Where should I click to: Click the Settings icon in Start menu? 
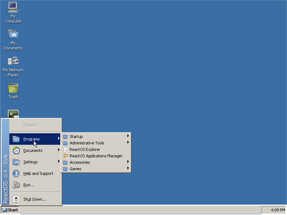(16, 162)
